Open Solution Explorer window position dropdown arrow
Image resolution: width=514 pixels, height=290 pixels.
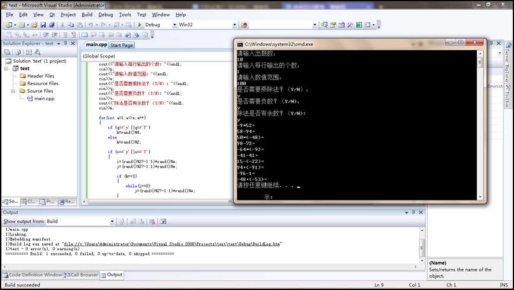[x=59, y=44]
